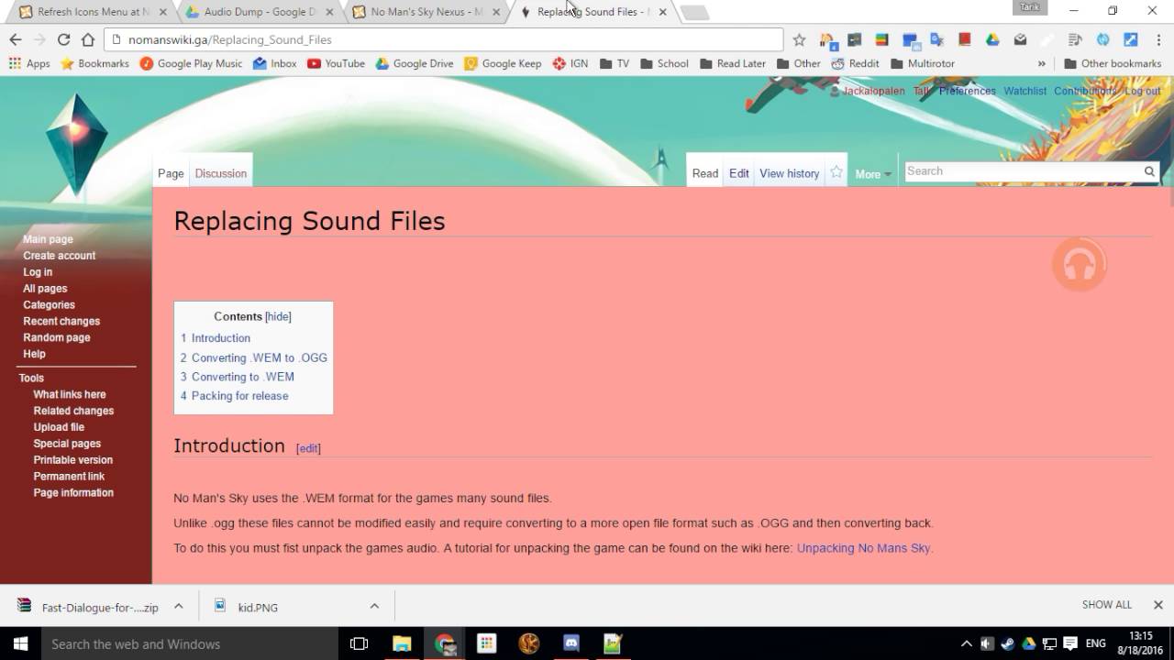Open Discord from the taskbar

pos(571,643)
